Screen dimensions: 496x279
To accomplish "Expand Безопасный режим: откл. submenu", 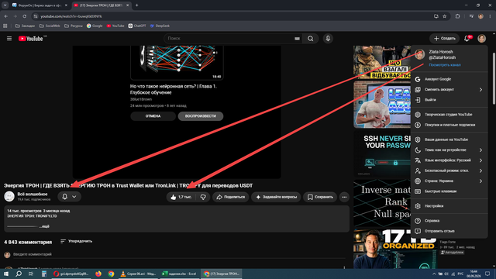I will 449,170.
